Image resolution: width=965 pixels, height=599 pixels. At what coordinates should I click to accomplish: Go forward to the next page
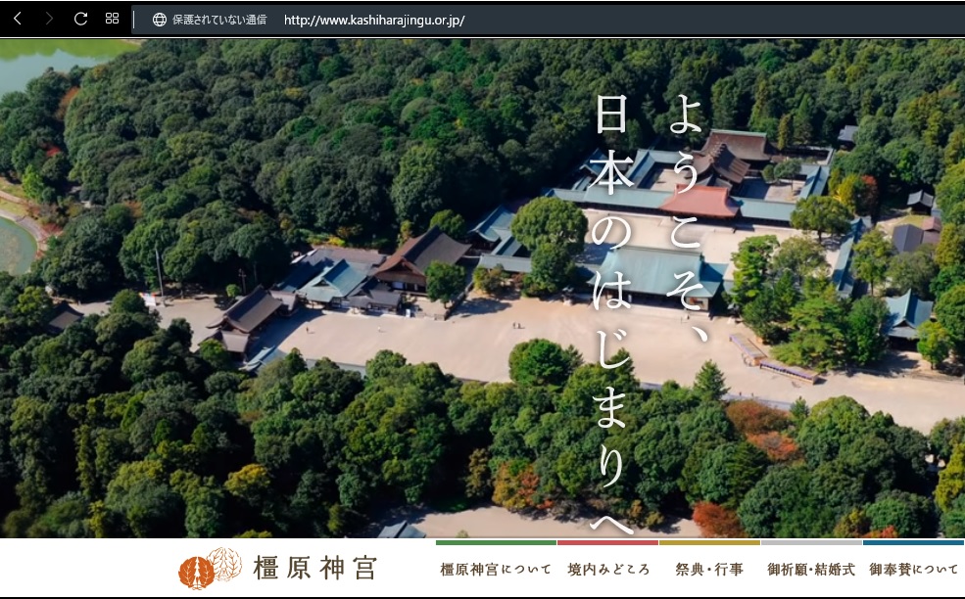(x=49, y=19)
